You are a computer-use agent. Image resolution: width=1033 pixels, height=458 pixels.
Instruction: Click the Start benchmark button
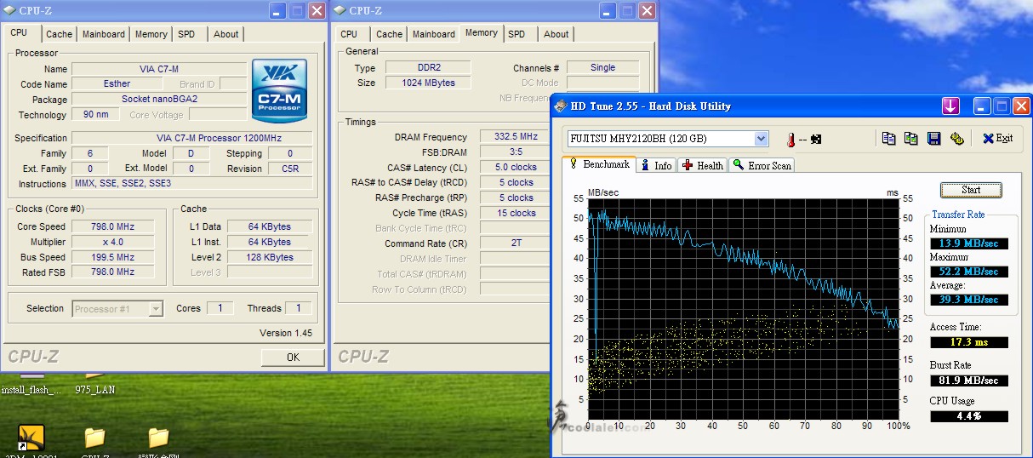coord(971,190)
